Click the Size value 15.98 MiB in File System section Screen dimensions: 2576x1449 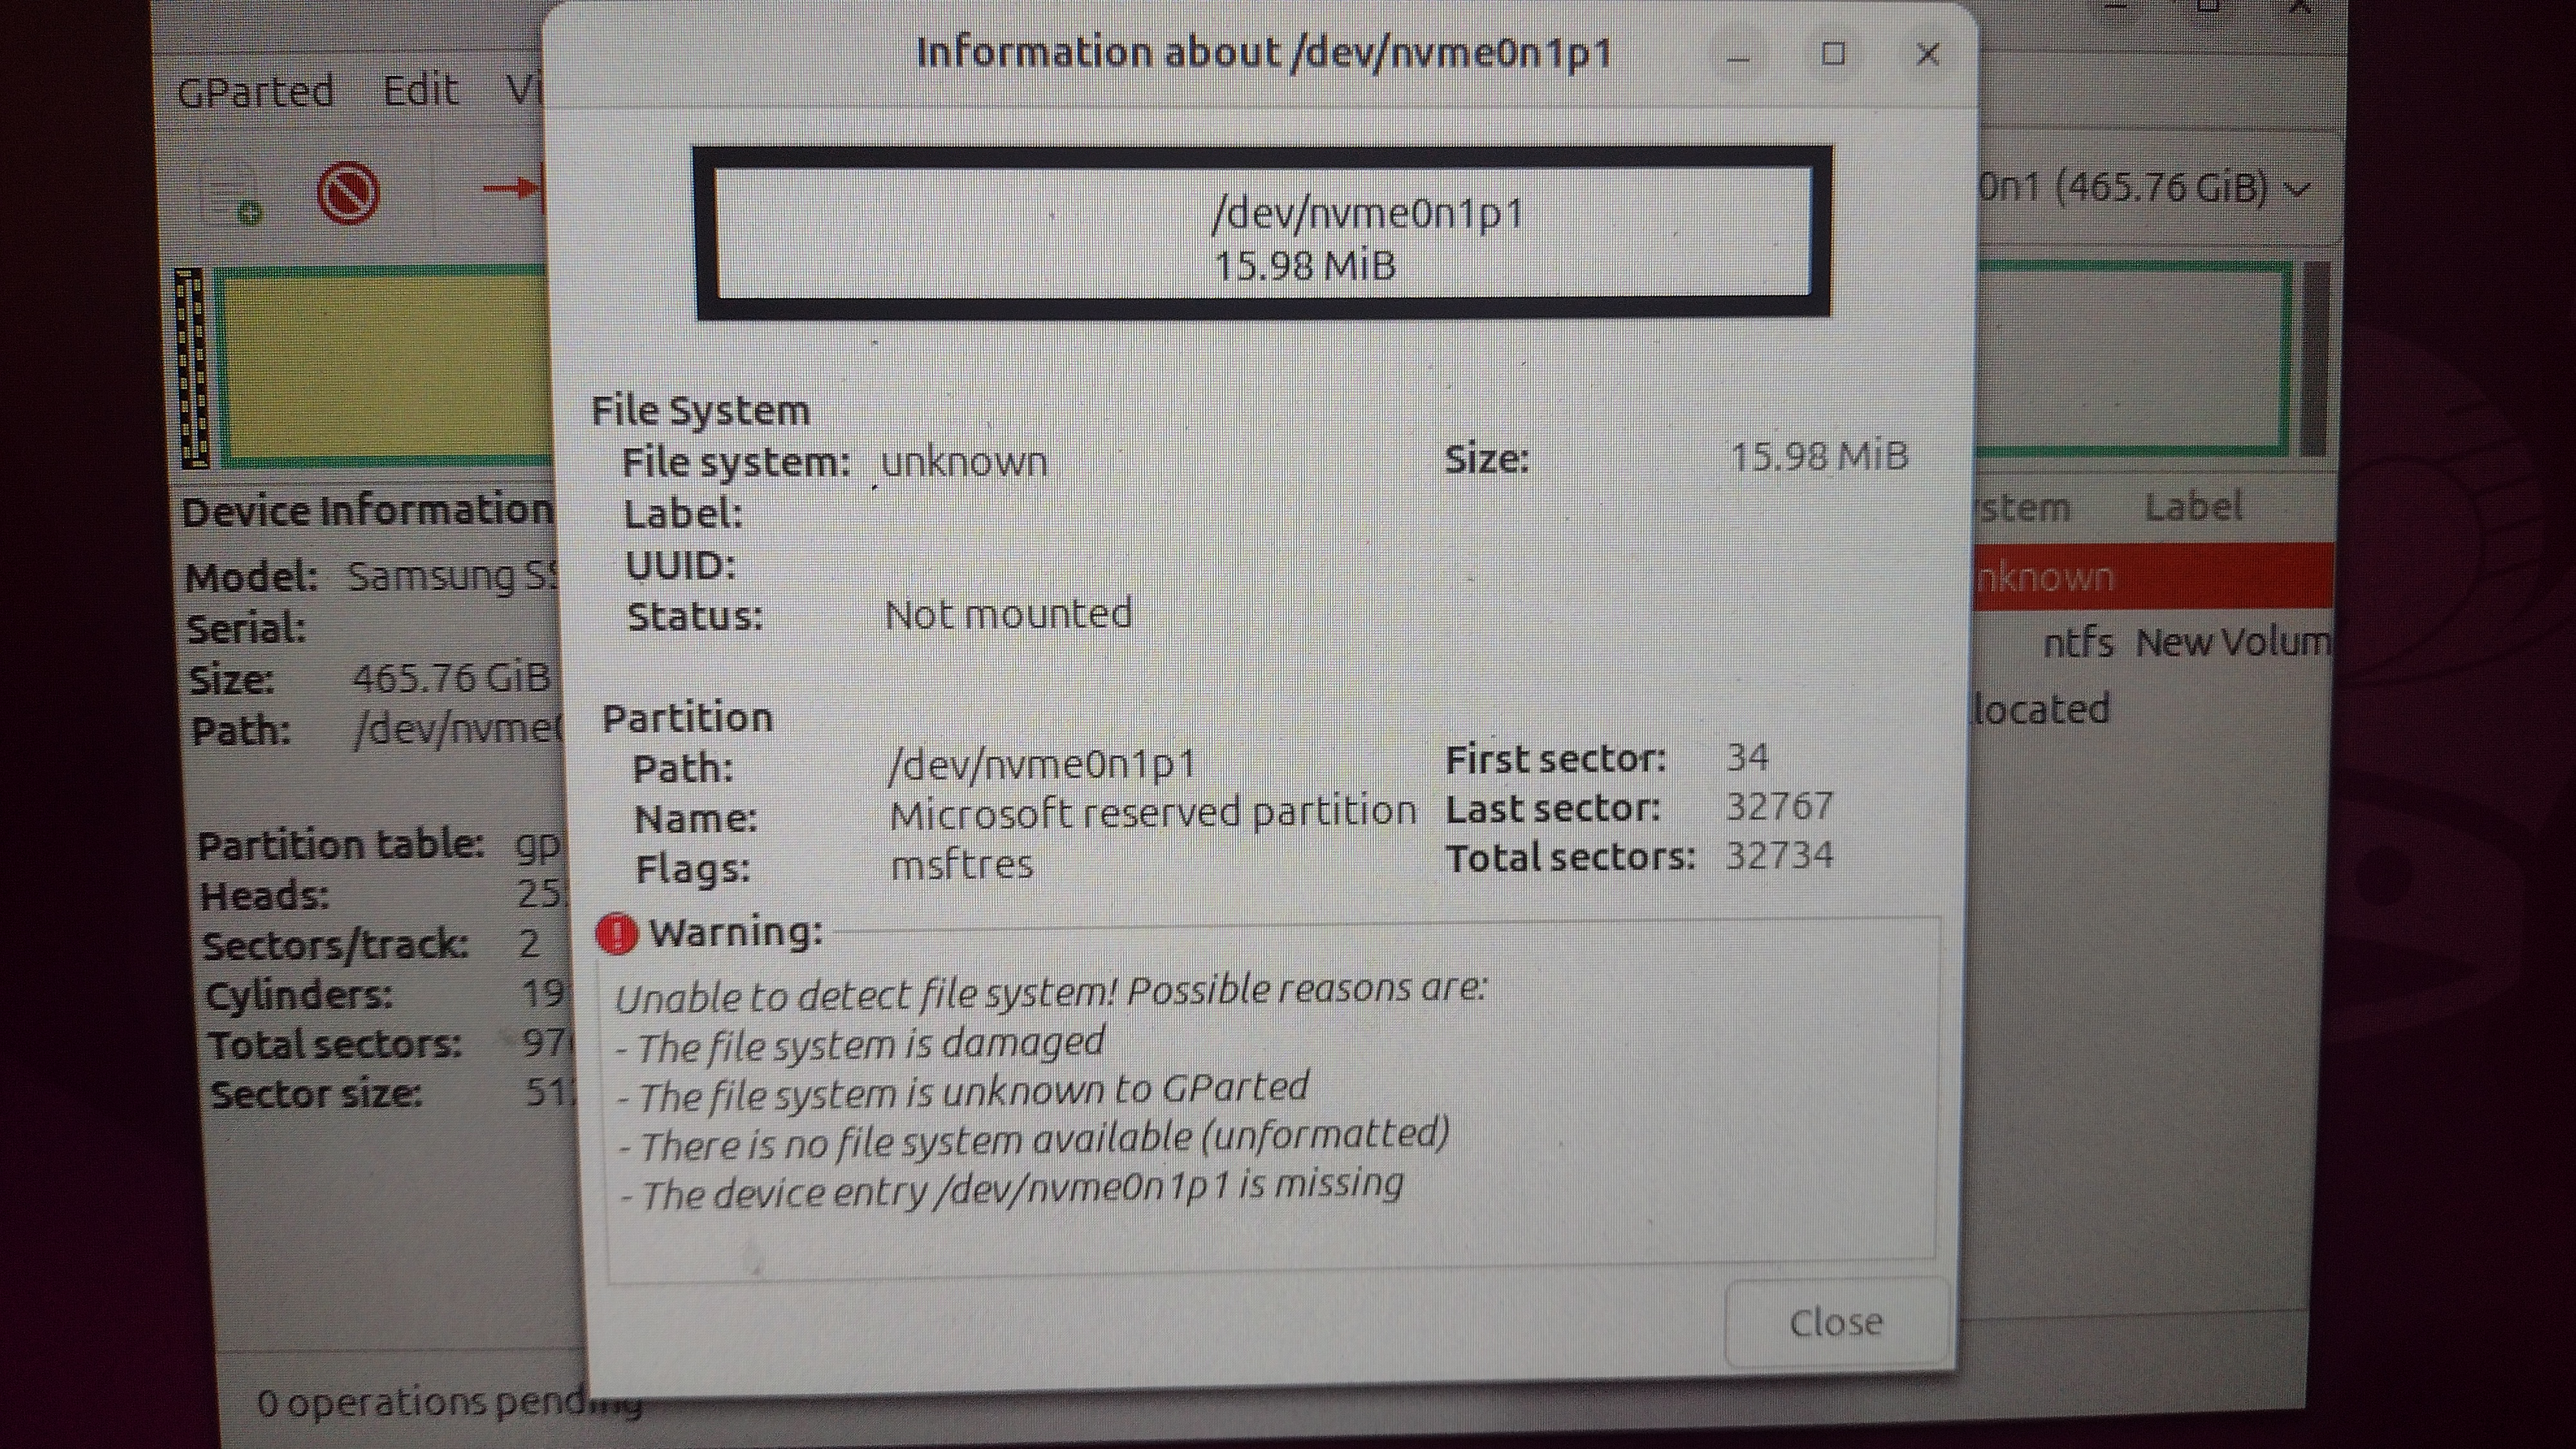1819,457
